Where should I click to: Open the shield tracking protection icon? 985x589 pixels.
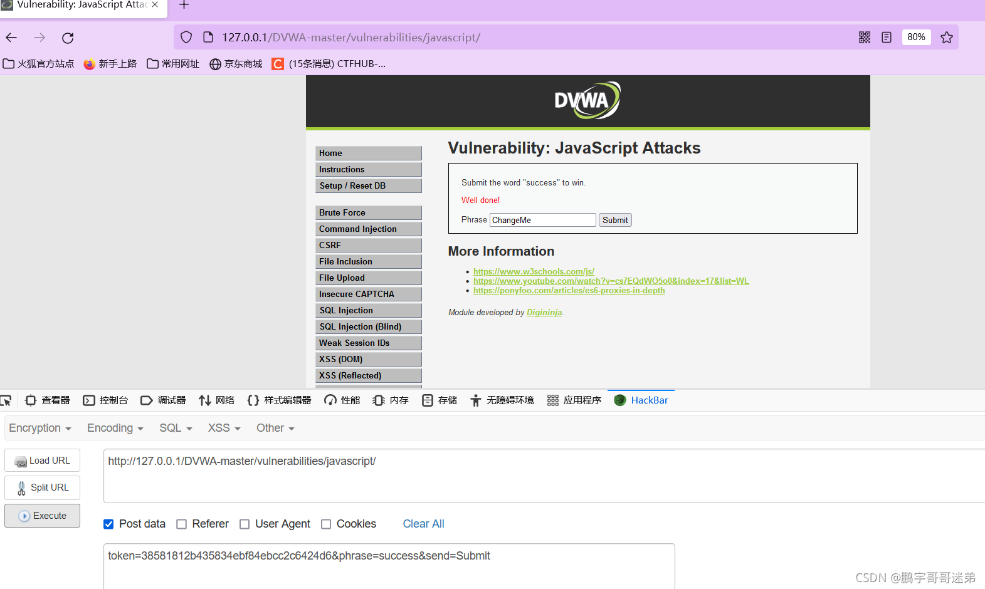[x=186, y=38]
